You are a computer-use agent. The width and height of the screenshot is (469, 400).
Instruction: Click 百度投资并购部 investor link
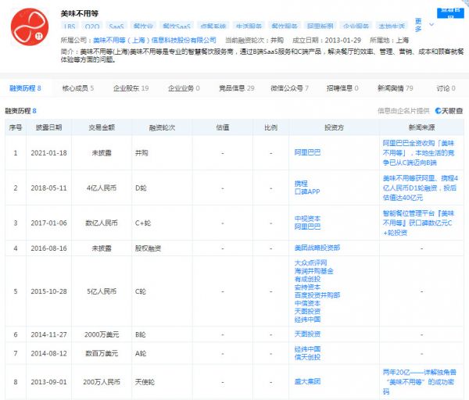(x=317, y=295)
